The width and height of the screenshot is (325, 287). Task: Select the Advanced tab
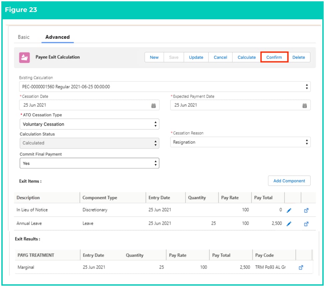point(57,37)
